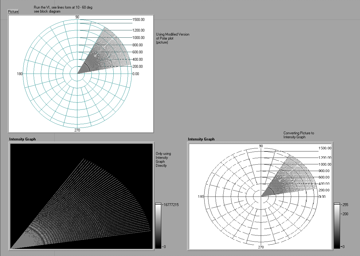Select the Picture polar plot indicator with teal grid
The height and width of the screenshot is (256, 360).
click(x=81, y=74)
